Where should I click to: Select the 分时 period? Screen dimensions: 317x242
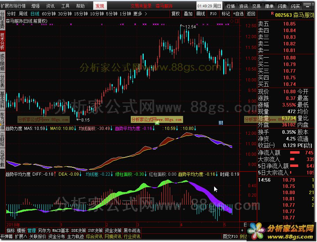click(x=11, y=14)
